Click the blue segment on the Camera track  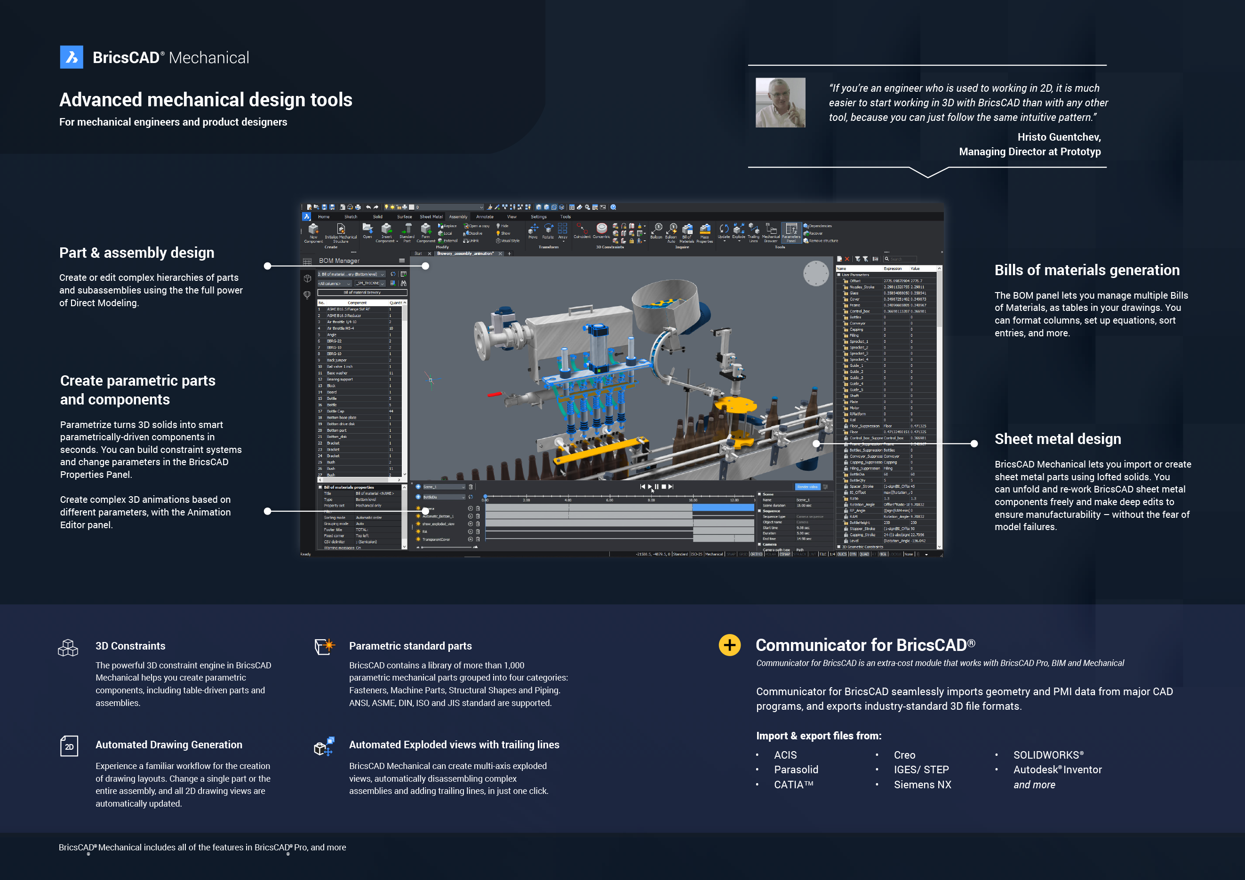723,508
